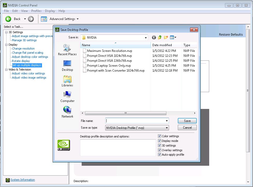Click the go-back icon in Save dialog
Image resolution: width=253 pixels, height=187 pixels.
coord(154,37)
